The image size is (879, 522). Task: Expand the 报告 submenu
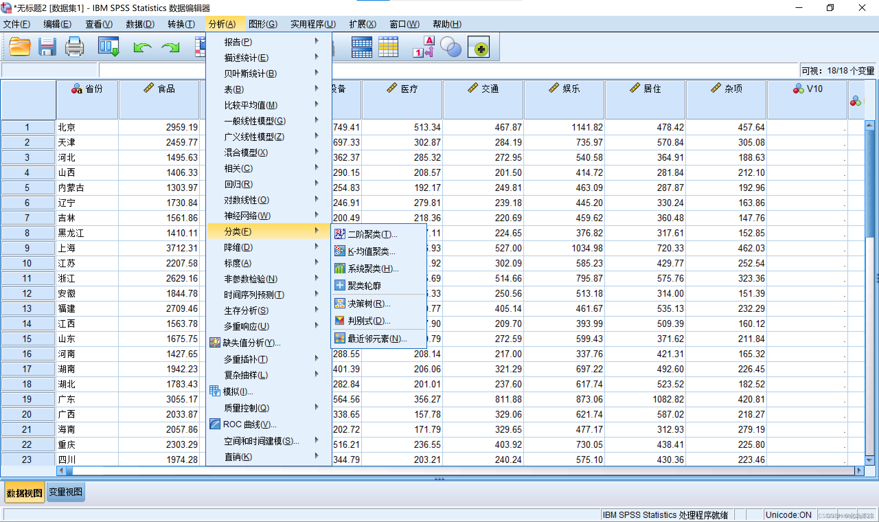[238, 42]
